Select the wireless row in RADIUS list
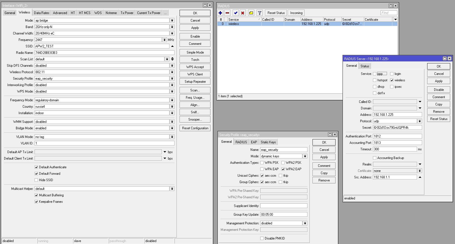 307,24
